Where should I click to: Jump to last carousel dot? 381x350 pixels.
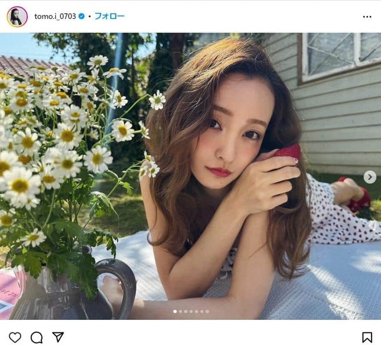(207, 312)
